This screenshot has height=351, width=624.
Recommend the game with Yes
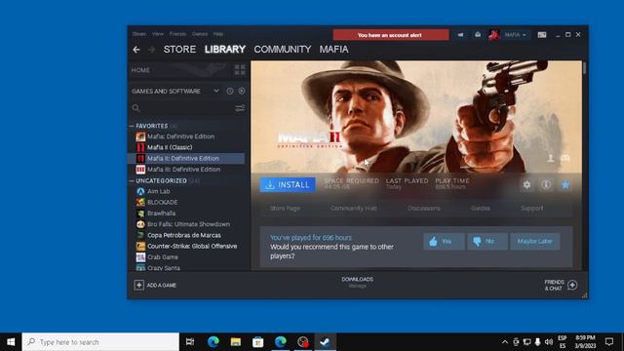[x=444, y=241]
